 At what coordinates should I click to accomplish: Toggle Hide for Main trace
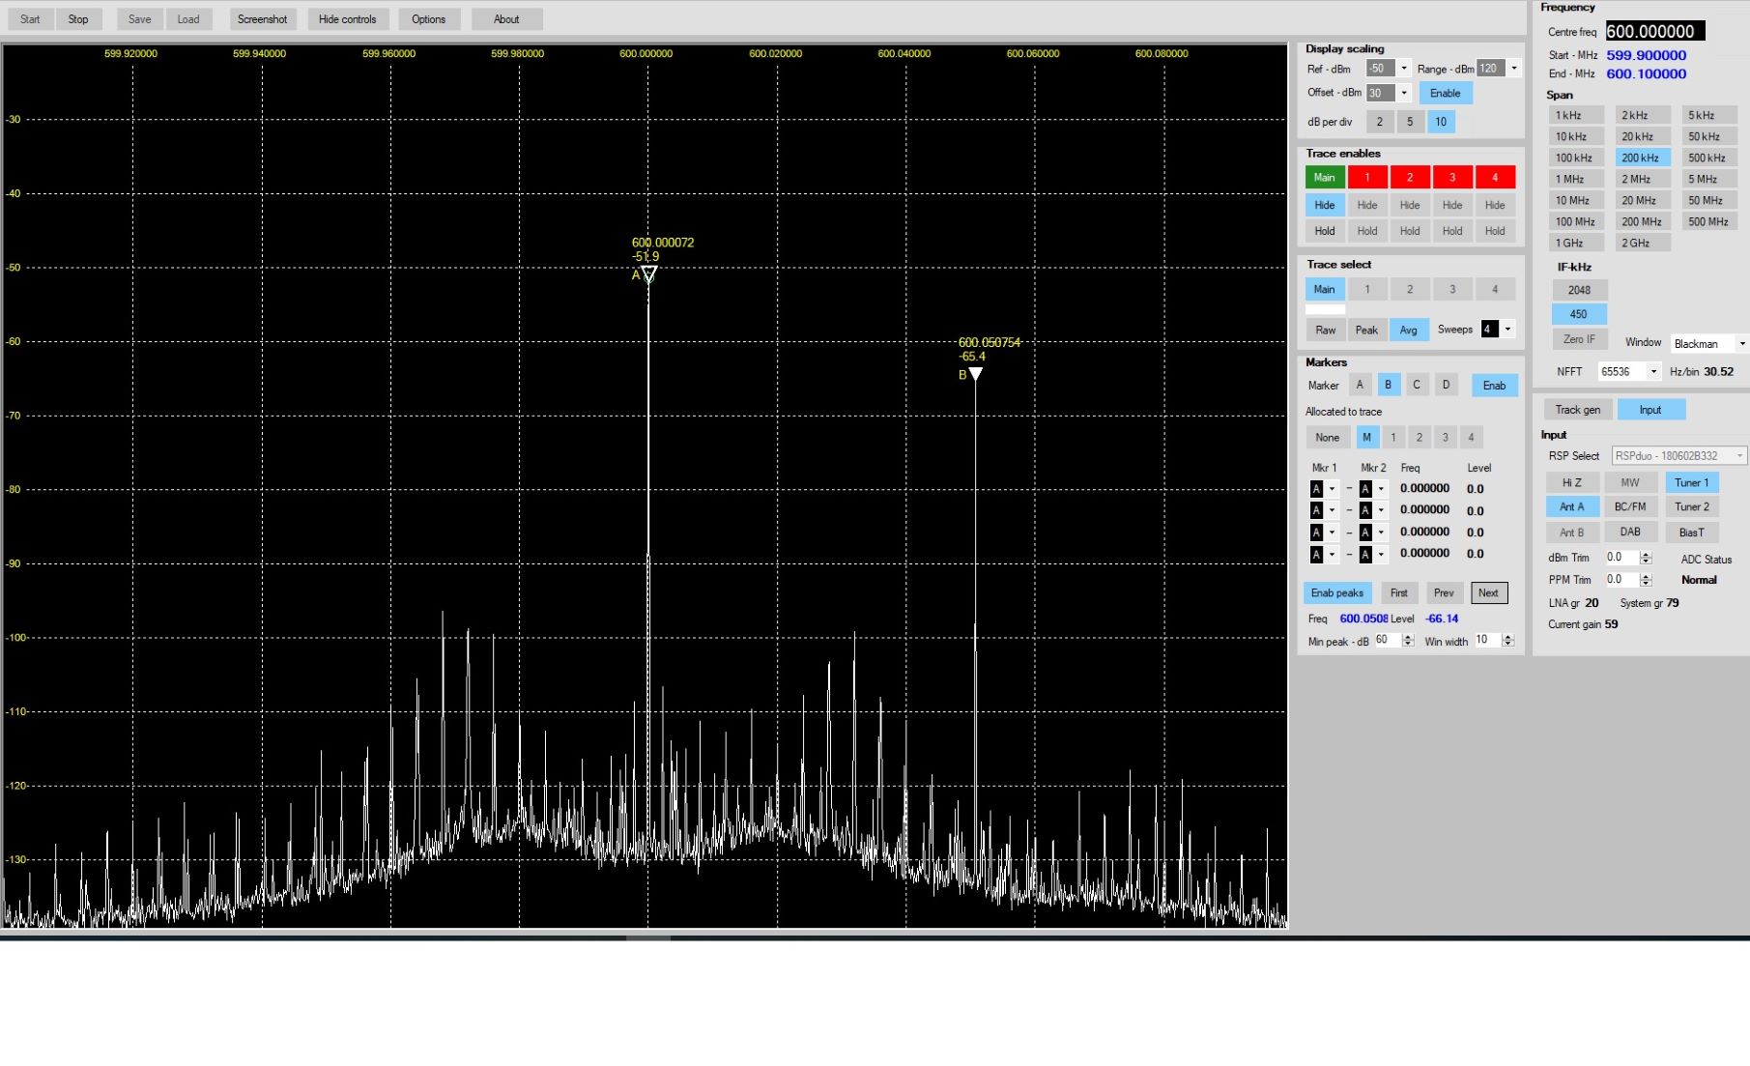click(x=1325, y=205)
